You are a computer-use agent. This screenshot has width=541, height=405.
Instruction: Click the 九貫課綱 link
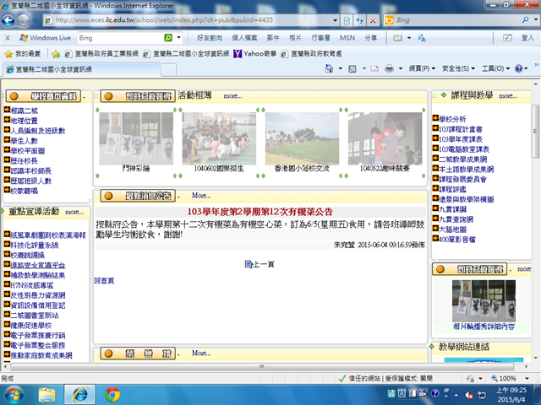[452, 209]
